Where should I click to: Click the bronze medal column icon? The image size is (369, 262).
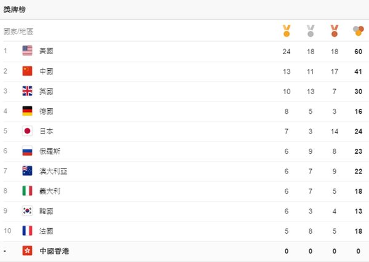click(x=335, y=31)
